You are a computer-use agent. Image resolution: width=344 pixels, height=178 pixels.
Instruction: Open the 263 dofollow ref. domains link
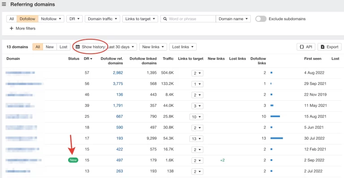120,171
